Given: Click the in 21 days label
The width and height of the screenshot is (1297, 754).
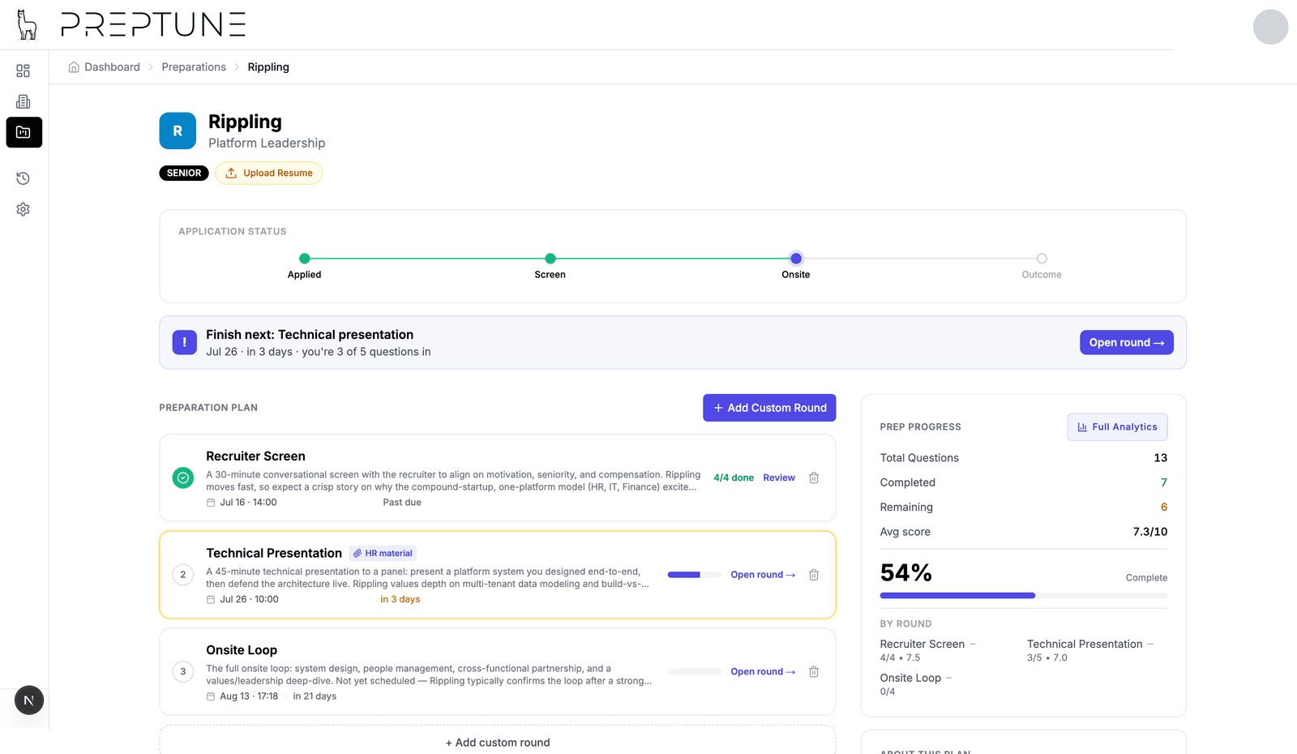Looking at the screenshot, I should click(315, 696).
